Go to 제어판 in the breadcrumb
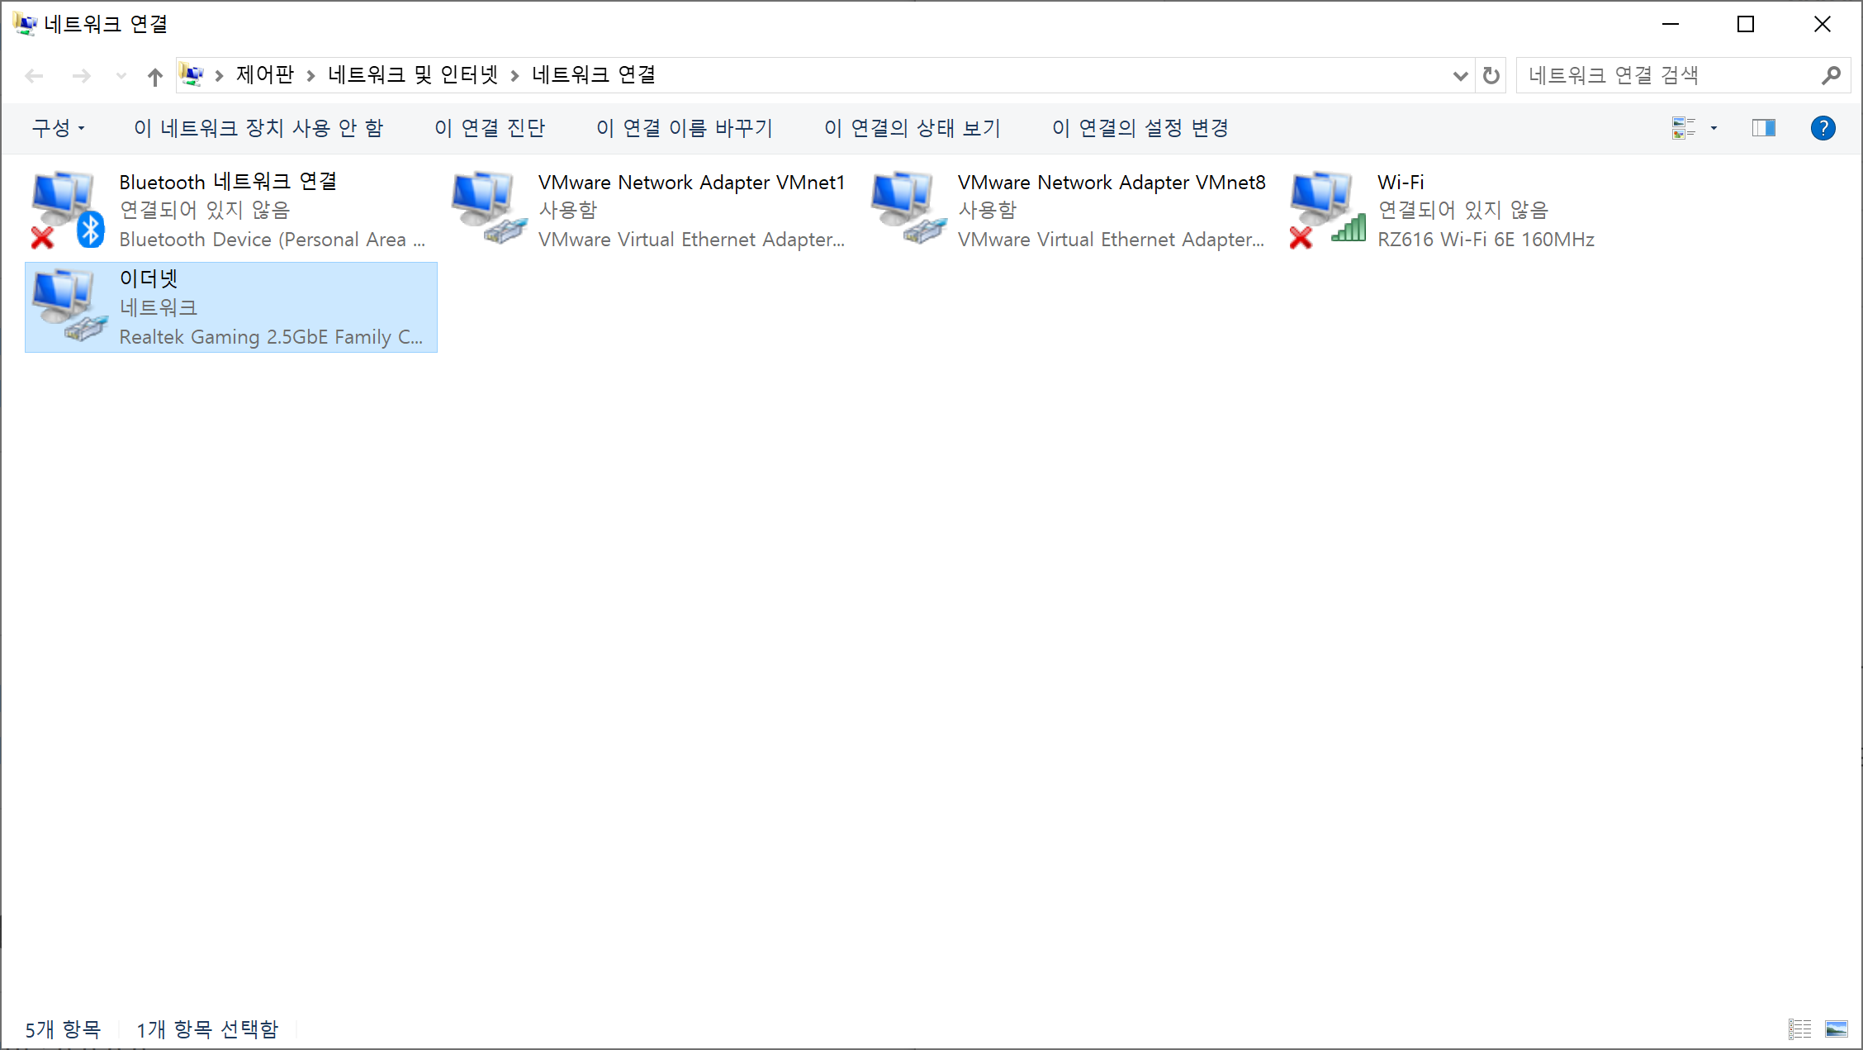Viewport: 1863px width, 1050px height. [264, 75]
